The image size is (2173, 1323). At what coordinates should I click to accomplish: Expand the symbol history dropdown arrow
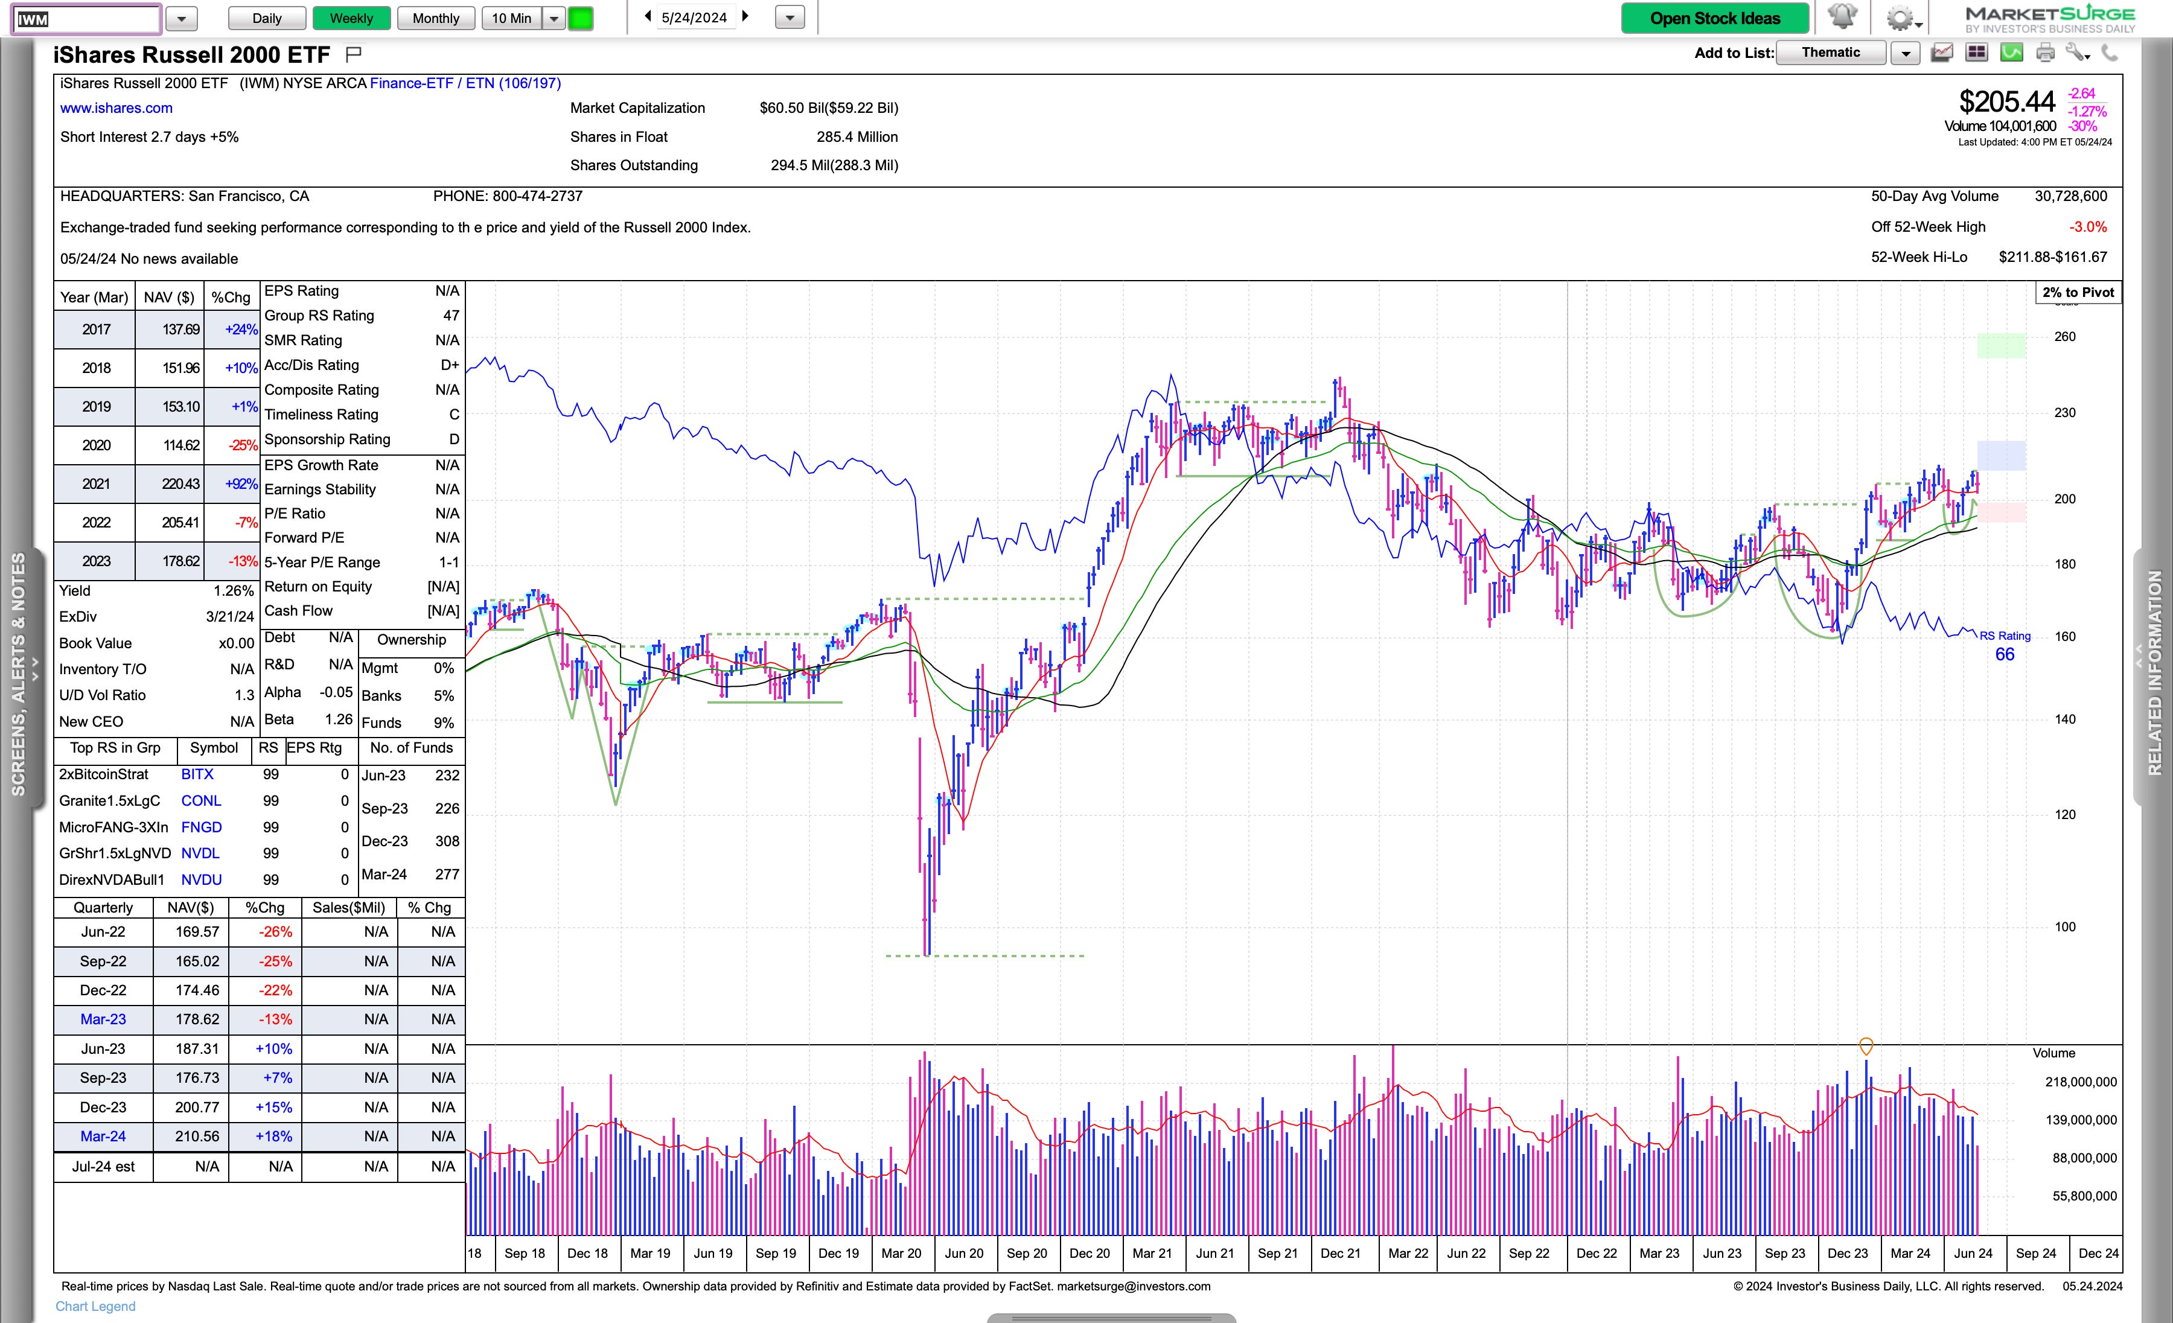pyautogui.click(x=182, y=19)
